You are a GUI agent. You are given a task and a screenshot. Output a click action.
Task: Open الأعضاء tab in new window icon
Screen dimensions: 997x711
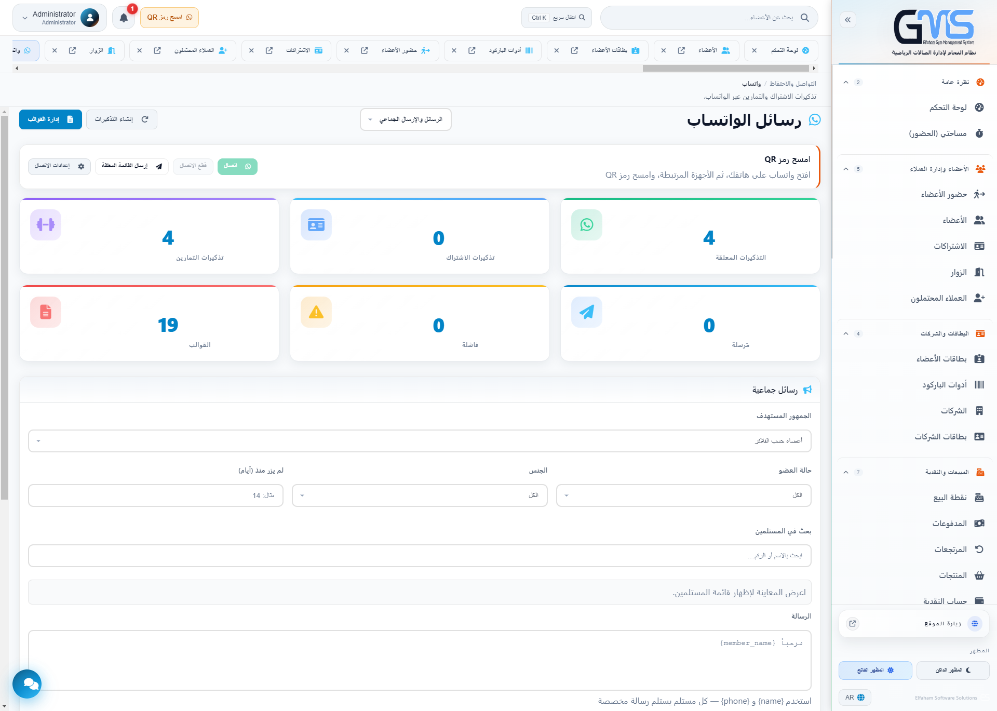click(681, 50)
